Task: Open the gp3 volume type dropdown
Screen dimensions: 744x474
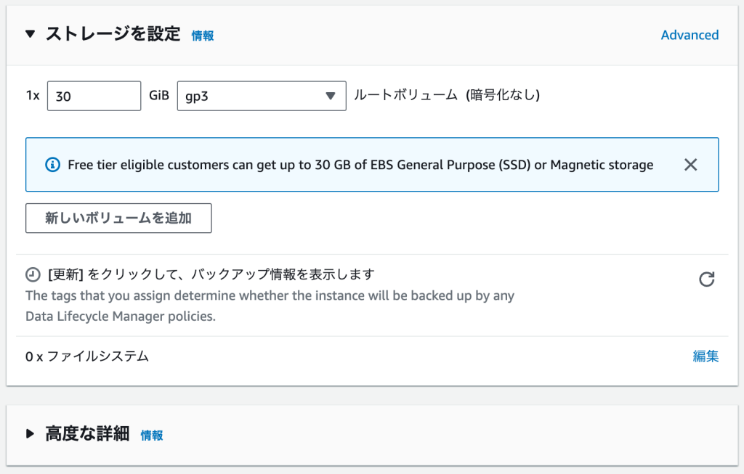Action: (262, 96)
